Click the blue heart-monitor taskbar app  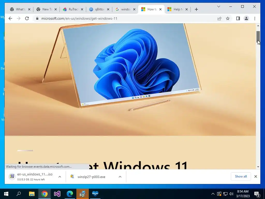(x=95, y=194)
